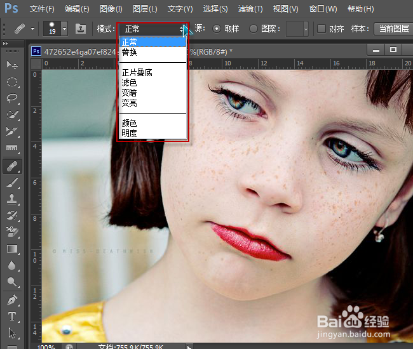Image resolution: width=413 pixels, height=349 pixels.
Task: Select the Elliptical Marquee tool
Action: [12, 82]
